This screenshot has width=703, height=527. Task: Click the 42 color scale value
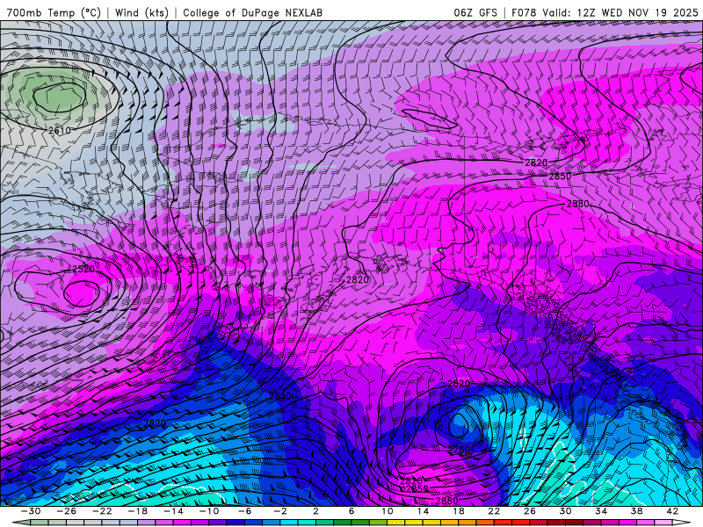click(672, 511)
